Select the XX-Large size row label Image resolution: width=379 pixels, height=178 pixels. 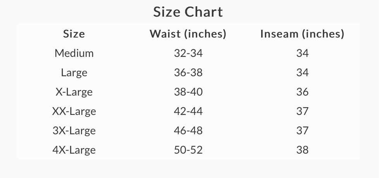[74, 111]
